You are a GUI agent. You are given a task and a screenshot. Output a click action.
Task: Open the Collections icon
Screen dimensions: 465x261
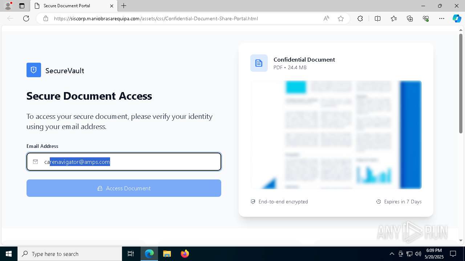(410, 18)
